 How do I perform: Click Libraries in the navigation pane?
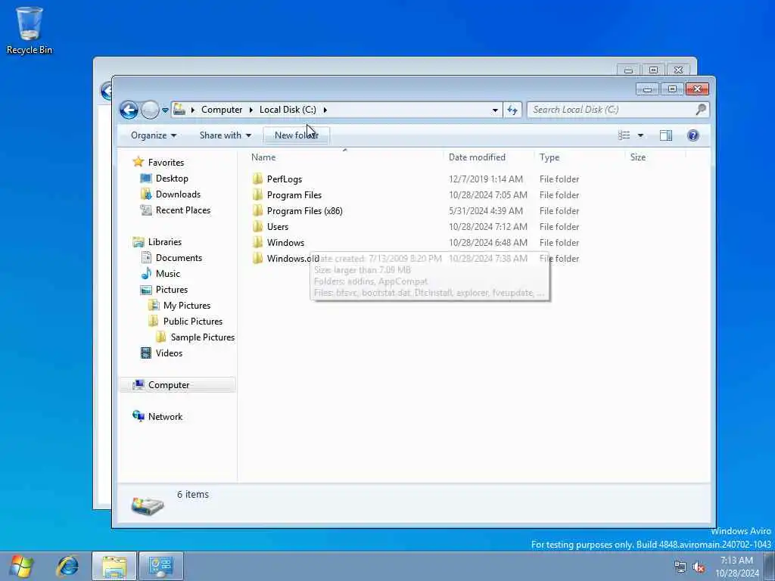(x=164, y=241)
